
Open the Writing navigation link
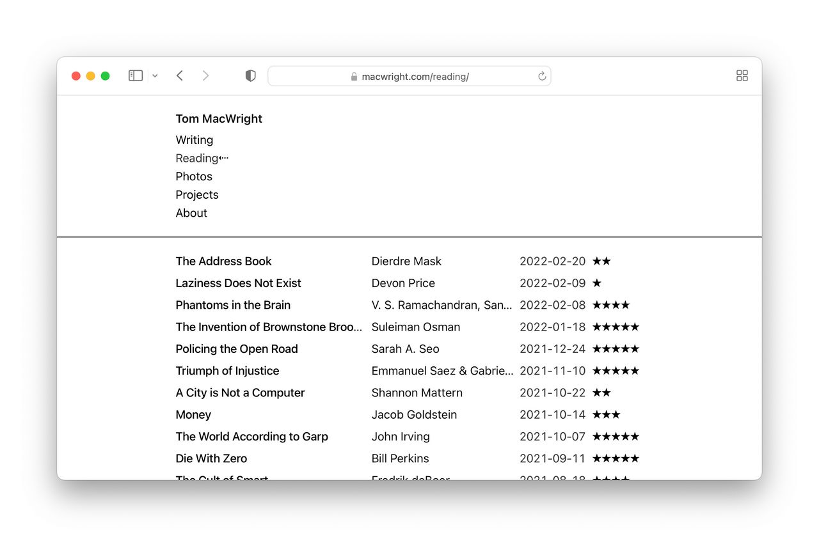coord(195,140)
